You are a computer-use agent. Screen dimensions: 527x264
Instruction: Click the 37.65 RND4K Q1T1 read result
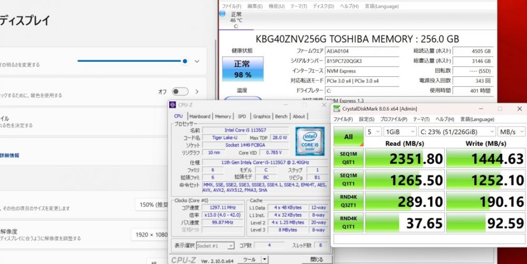[404, 222]
